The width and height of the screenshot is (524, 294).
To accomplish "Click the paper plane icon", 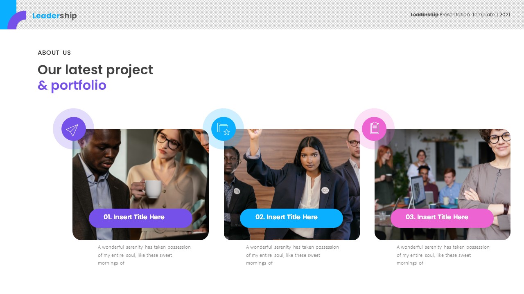I will (73, 129).
